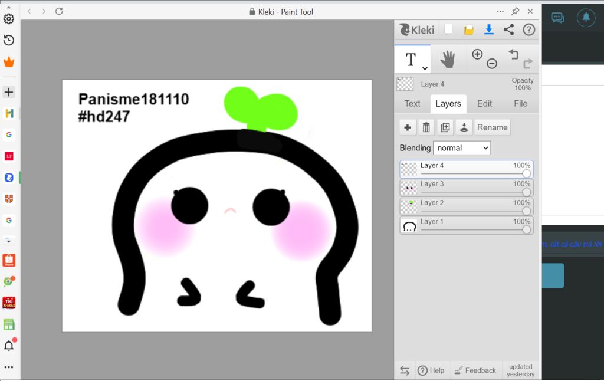Pin the Kleki side panel
604x381 pixels.
516,12
